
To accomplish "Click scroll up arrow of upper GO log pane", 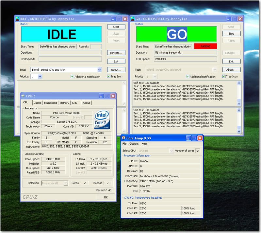I will pos(239,83).
